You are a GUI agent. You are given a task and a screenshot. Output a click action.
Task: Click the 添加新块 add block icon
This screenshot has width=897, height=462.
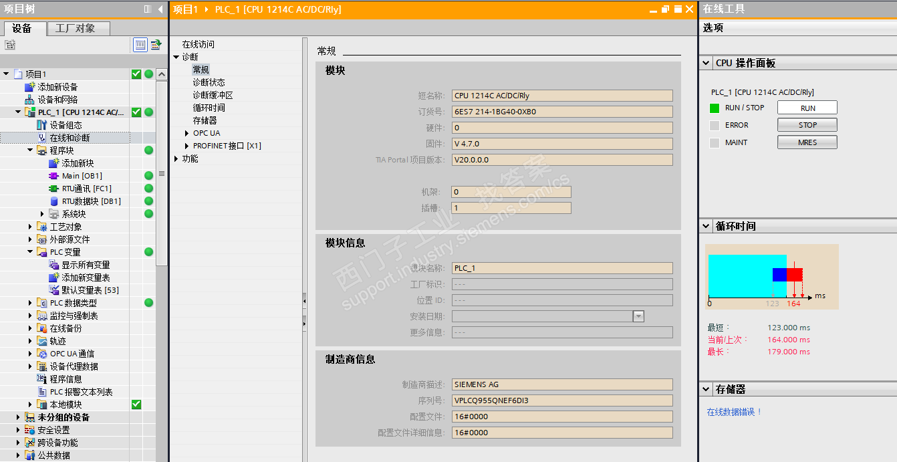click(x=54, y=163)
